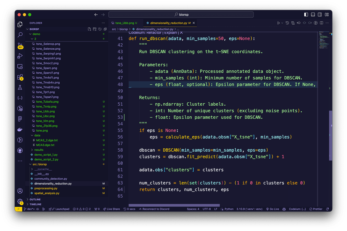Open the Manage gear icon
This screenshot has height=231, width=347.
20,201
